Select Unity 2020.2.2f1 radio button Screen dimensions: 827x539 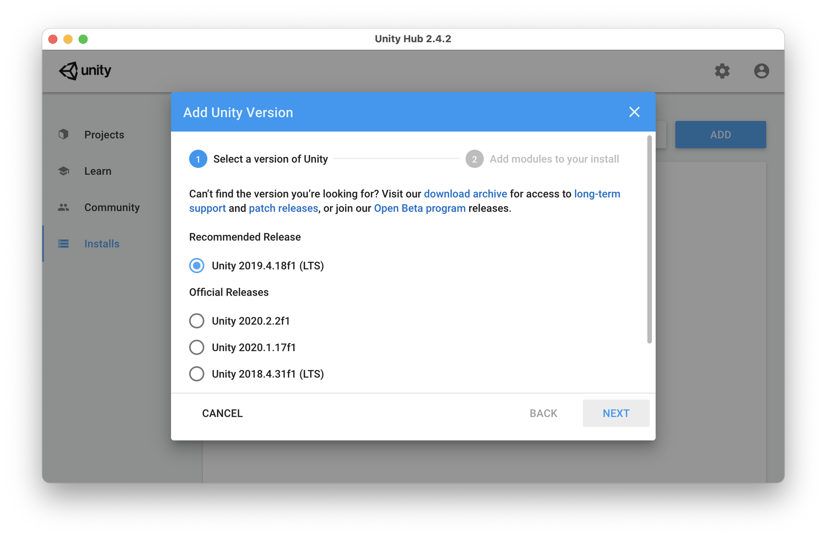click(197, 321)
